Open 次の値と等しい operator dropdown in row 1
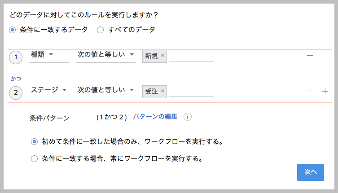This screenshot has width=338, height=193. tap(105, 54)
